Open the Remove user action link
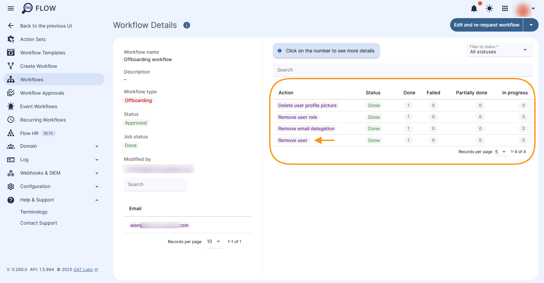This screenshot has width=544, height=283. pyautogui.click(x=293, y=140)
